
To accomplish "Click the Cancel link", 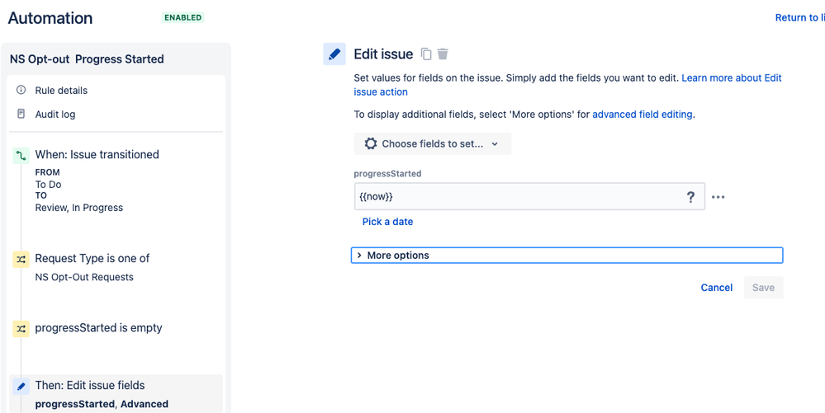I will pos(717,288).
